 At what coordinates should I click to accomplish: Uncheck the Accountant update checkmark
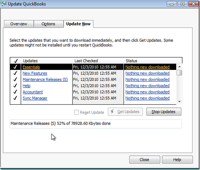(x=16, y=92)
